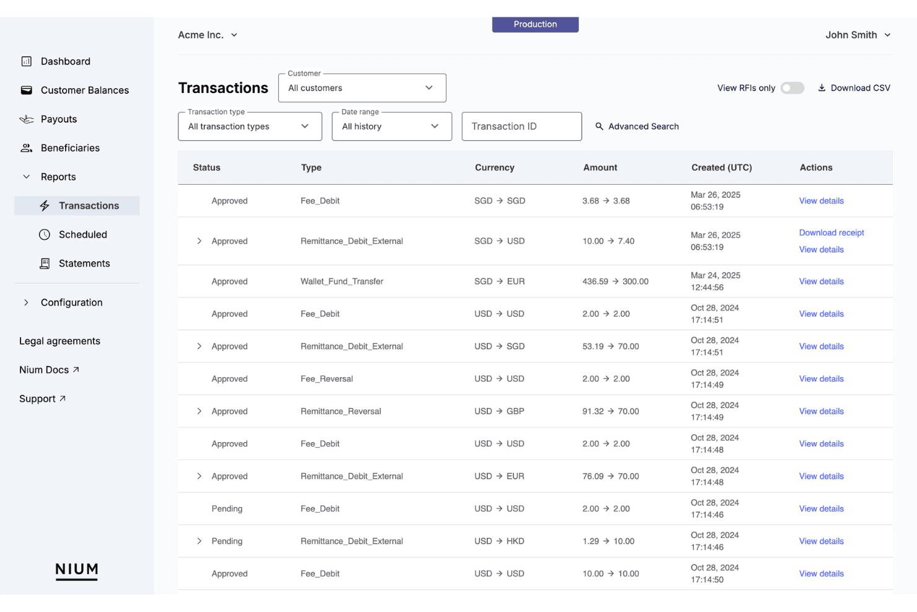Click the Advanced Search button
The image size is (917, 612).
point(637,126)
